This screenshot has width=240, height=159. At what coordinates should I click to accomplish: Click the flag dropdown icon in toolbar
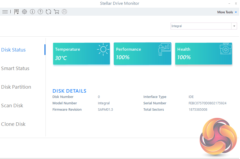tap(16, 12)
